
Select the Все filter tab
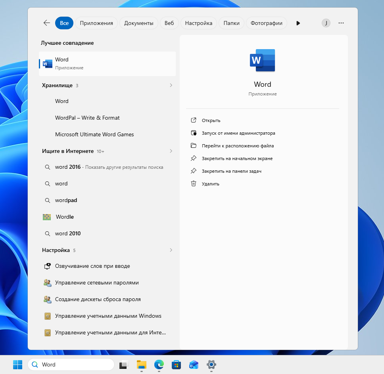[x=64, y=23]
